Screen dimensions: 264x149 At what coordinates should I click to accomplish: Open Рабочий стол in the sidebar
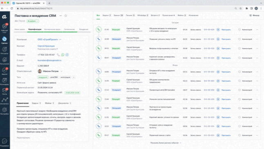click(x=4, y=28)
